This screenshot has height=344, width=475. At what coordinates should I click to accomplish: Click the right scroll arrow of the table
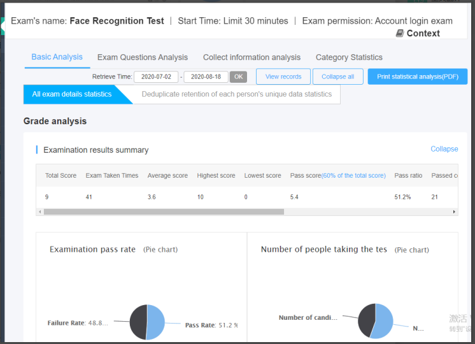pyautogui.click(x=454, y=211)
